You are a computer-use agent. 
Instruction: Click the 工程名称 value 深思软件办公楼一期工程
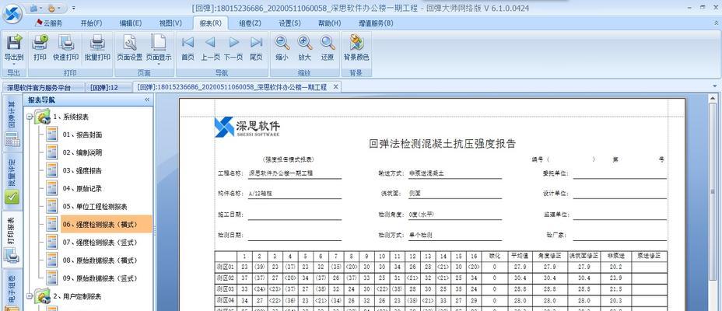click(280, 174)
